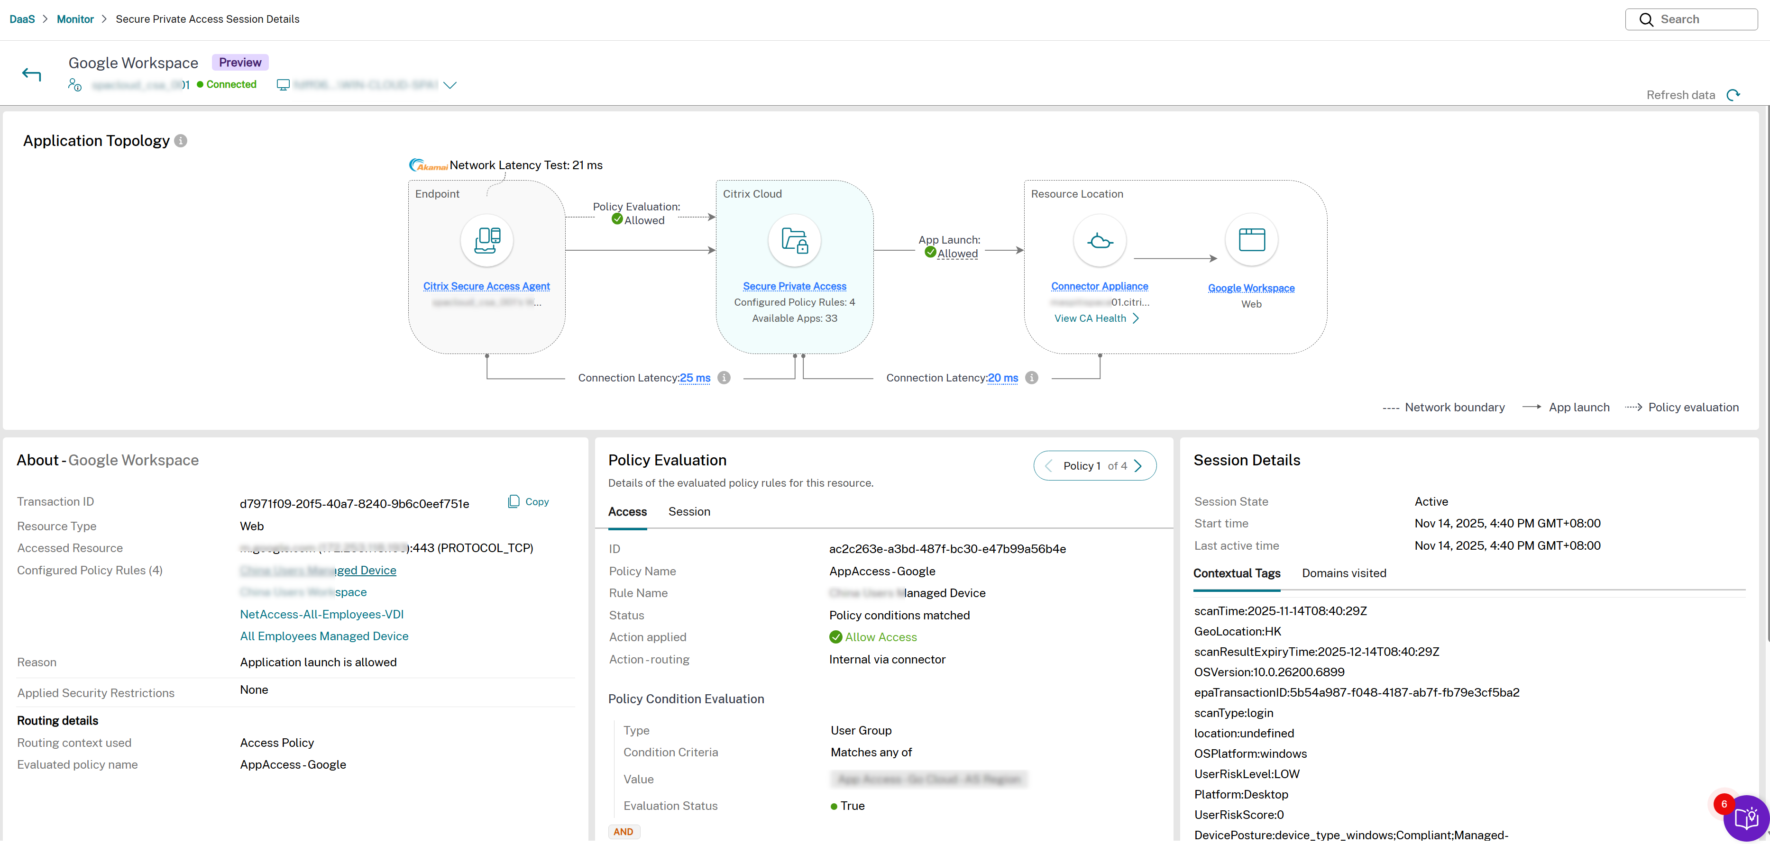The width and height of the screenshot is (1770, 844).
Task: Open the Connector Appliance link
Action: pyautogui.click(x=1100, y=286)
